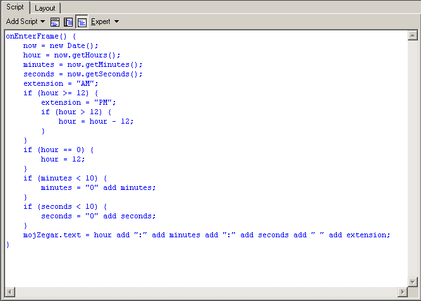Viewport: 421px width, 301px height.
Task: Click vertical scrollbar down arrow
Action: tap(412, 282)
